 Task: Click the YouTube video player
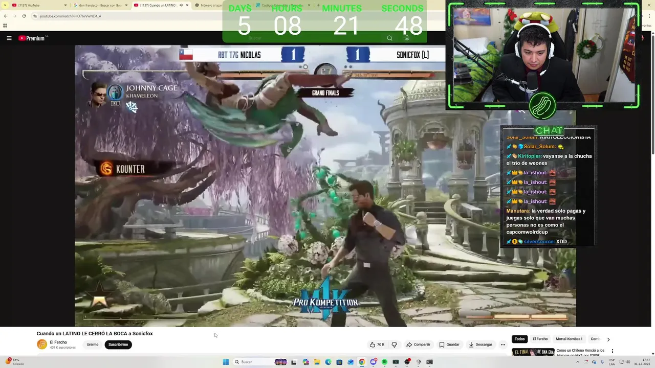[x=325, y=186]
